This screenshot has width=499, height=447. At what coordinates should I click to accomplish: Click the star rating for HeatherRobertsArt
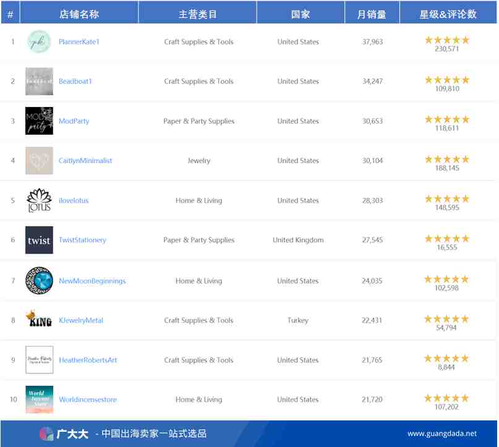[446, 359]
